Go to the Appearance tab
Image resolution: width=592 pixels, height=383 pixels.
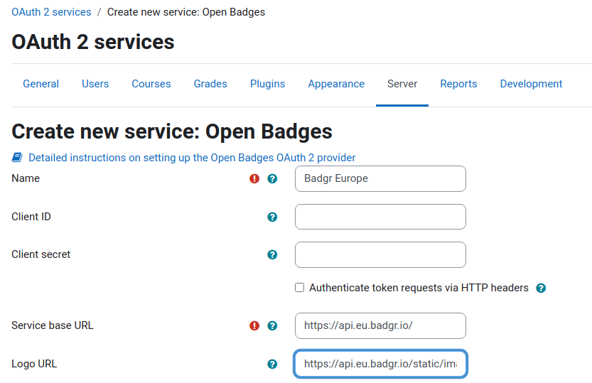click(x=336, y=84)
